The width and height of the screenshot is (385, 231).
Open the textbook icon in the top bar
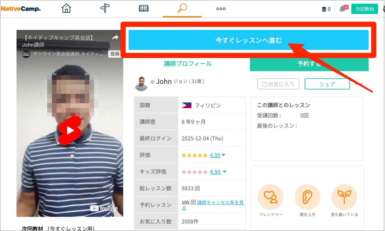click(x=144, y=8)
